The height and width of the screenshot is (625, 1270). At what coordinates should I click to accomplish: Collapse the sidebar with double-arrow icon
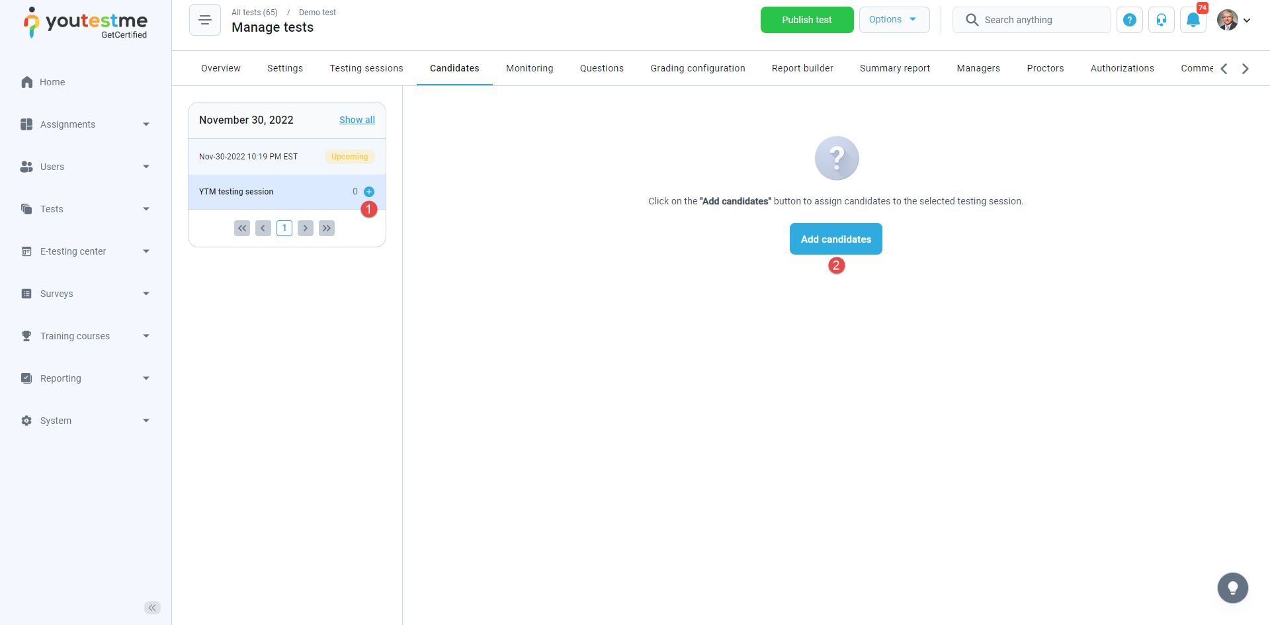(152, 608)
